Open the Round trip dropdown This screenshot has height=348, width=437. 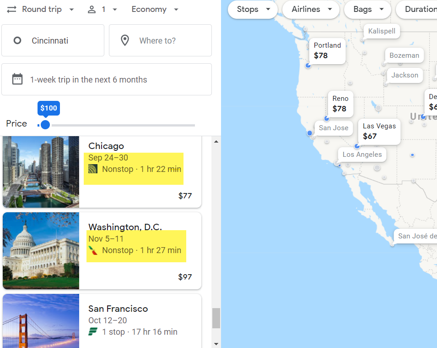point(41,10)
